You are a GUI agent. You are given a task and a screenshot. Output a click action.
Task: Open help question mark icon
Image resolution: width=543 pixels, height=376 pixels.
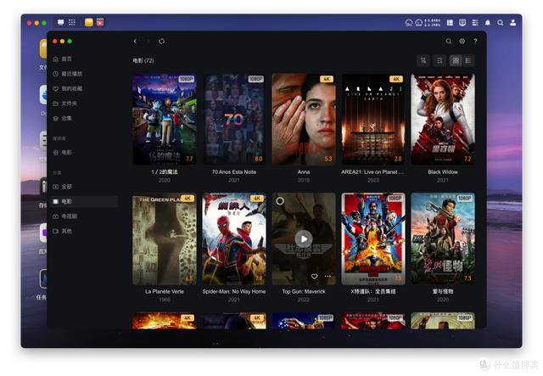(475, 42)
